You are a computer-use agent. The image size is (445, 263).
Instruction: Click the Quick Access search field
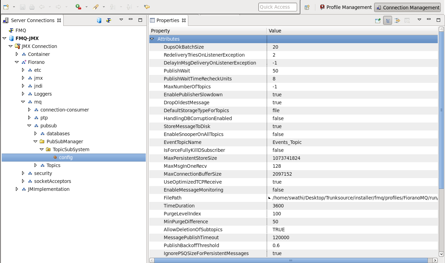pos(277,7)
